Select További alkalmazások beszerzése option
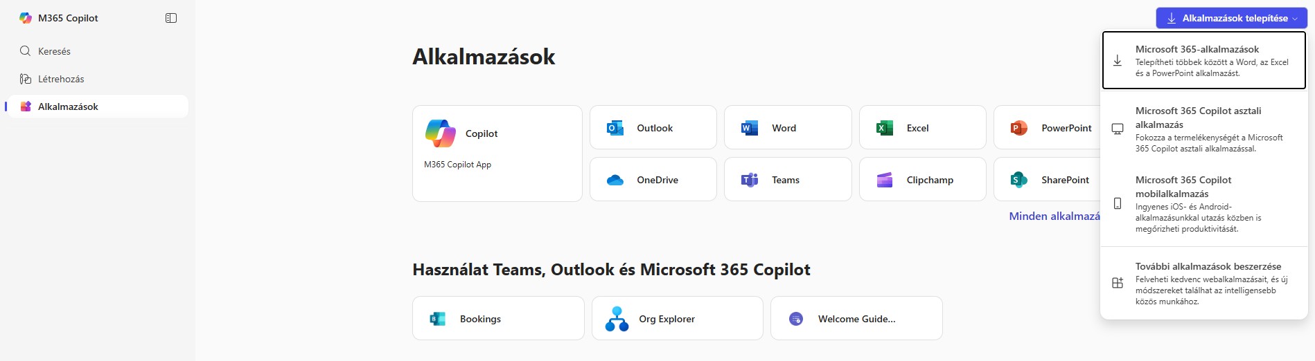The image size is (1315, 361). click(1203, 283)
